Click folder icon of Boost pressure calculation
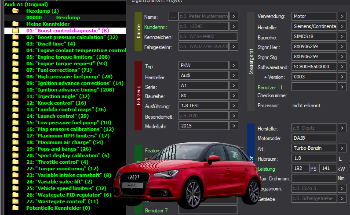 click(x=15, y=37)
